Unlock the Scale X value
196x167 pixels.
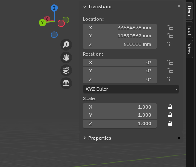coord(170,107)
